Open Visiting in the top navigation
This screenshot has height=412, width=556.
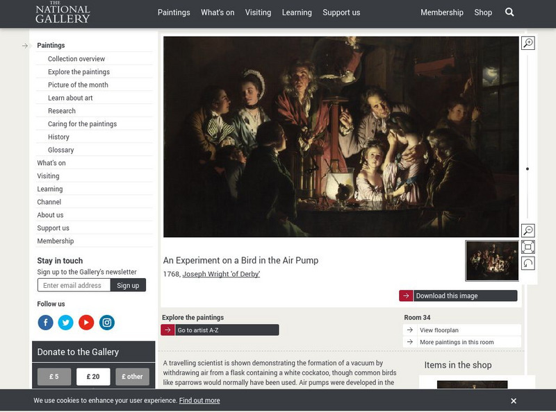(258, 12)
